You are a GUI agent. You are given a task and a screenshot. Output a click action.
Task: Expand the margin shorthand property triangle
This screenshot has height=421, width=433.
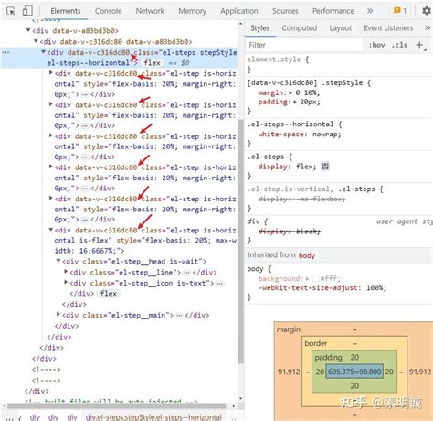point(290,92)
